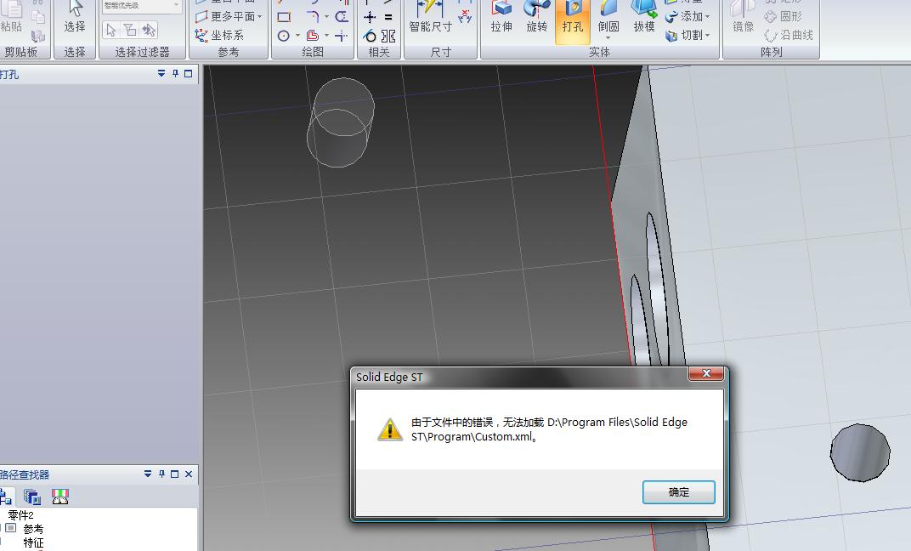Toggle auto-hide pin on 路径查找器 panel
This screenshot has width=911, height=551.
[x=161, y=474]
